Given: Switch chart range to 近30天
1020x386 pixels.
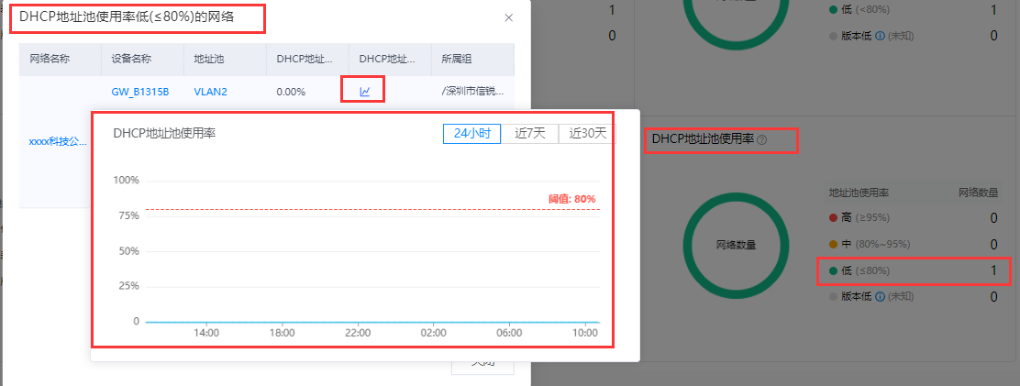Looking at the screenshot, I should click(587, 133).
